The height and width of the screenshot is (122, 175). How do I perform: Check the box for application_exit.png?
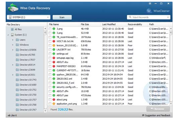50,104
